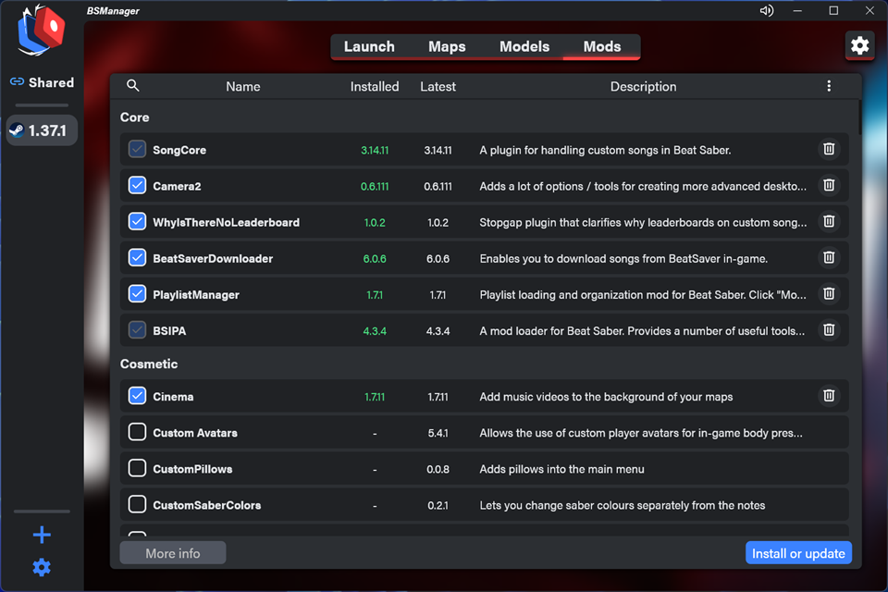
Task: Select the 1.37.1 Steam version
Action: click(x=42, y=130)
